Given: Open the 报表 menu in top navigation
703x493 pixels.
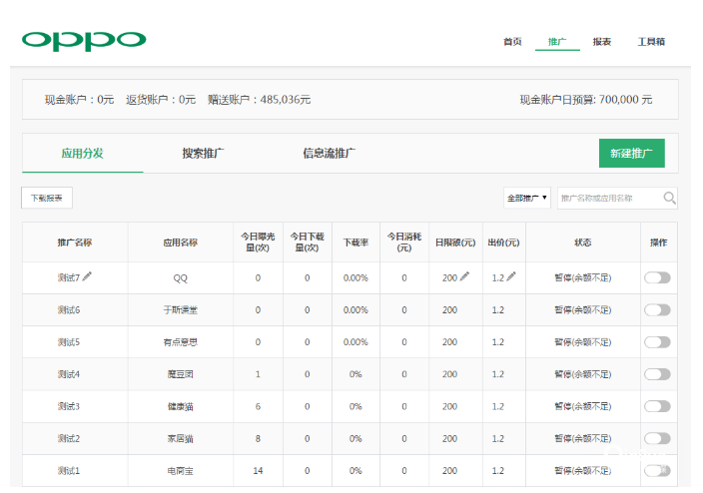Looking at the screenshot, I should pyautogui.click(x=602, y=42).
